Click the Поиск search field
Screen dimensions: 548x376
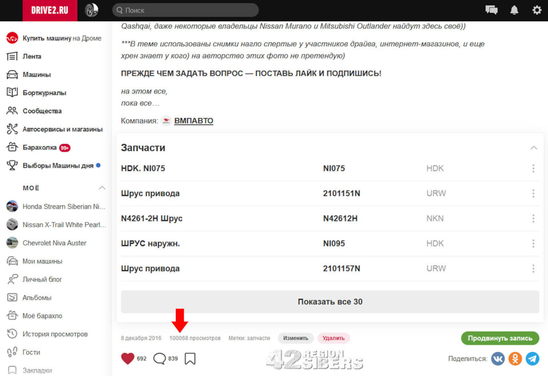(185, 10)
